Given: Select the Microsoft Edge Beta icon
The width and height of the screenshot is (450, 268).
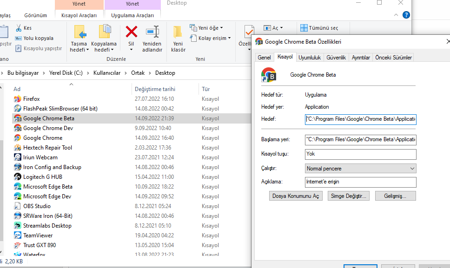Looking at the screenshot, I should [18, 187].
